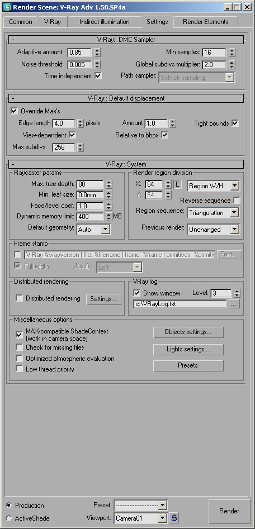This screenshot has width=255, height=529.
Task: Click the Face/level coef. spinner
Action: [108, 206]
